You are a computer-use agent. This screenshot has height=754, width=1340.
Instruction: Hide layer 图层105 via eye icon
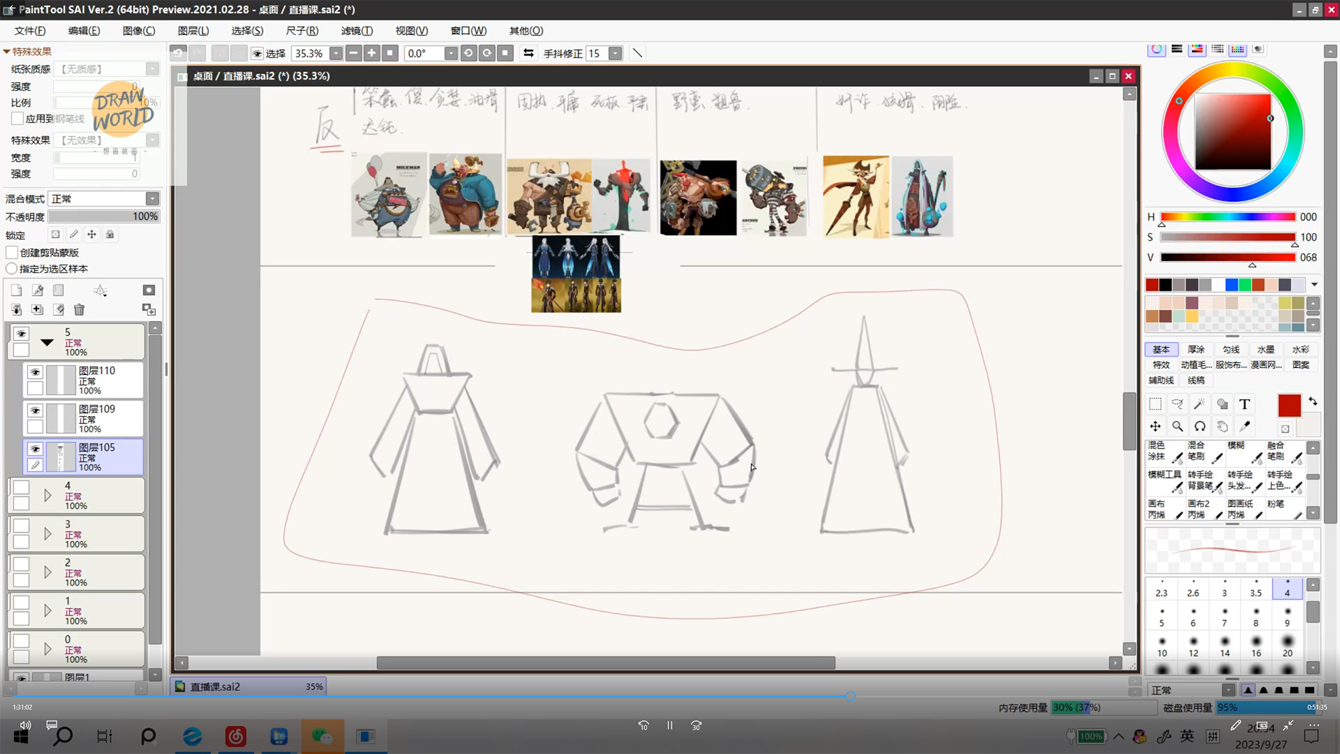35,449
